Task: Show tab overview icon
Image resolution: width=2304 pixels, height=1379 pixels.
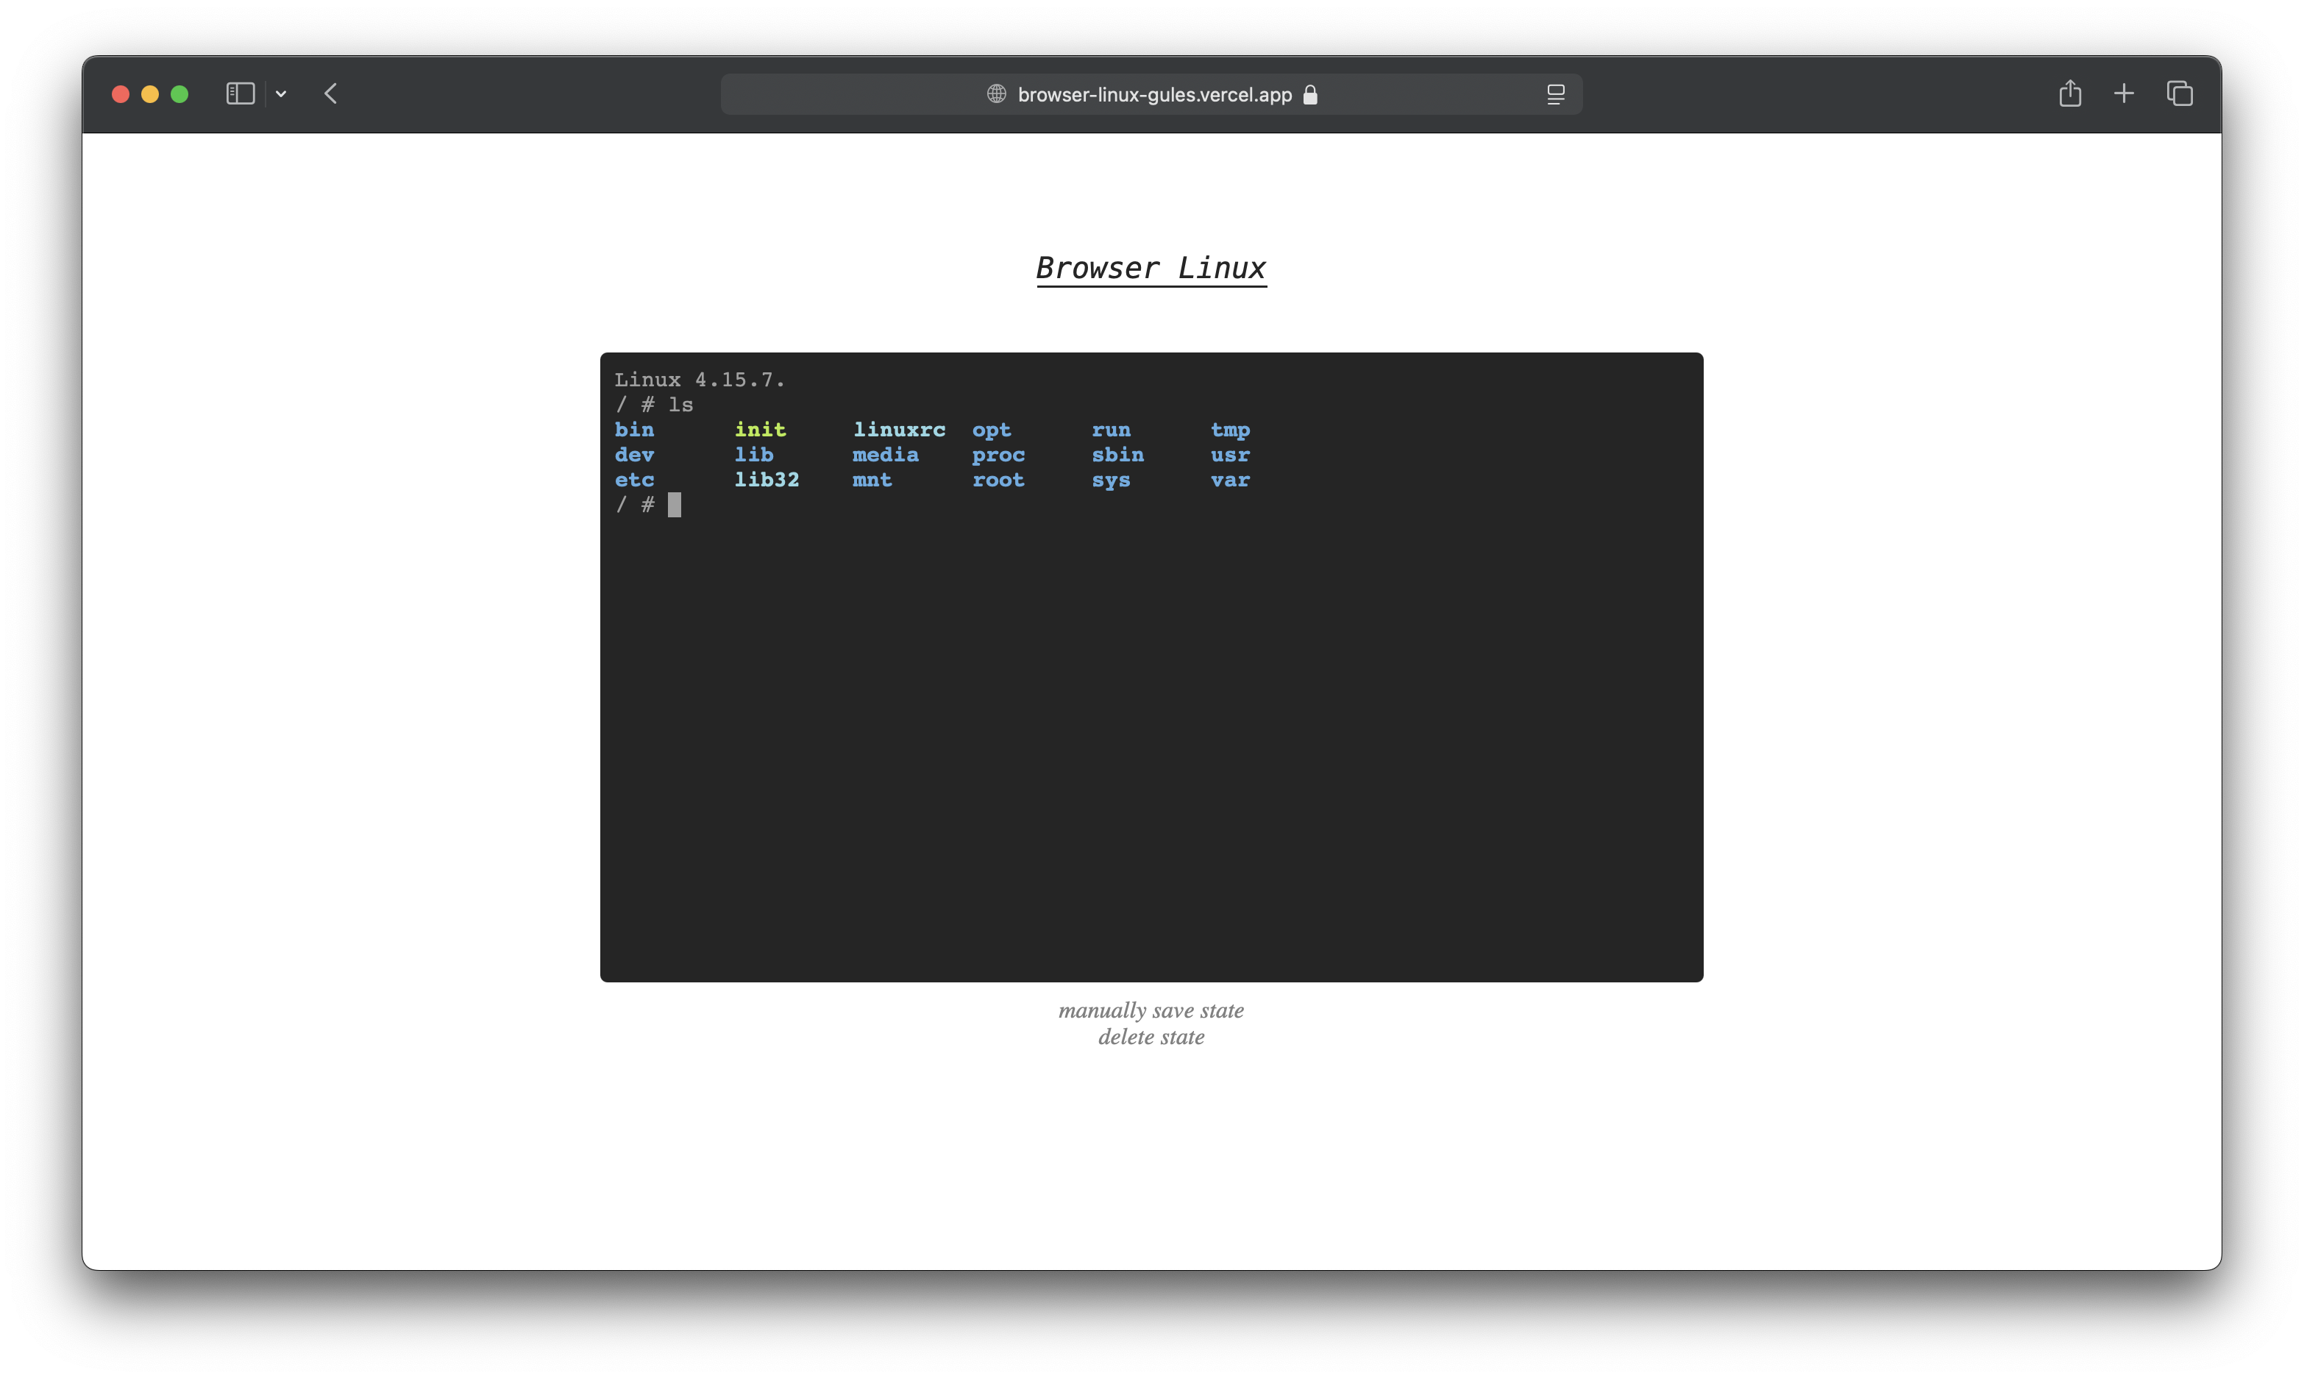Action: (x=2180, y=94)
